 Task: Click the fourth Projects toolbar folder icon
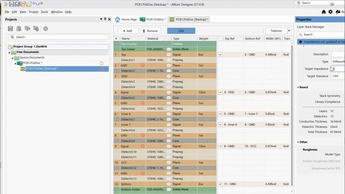point(36,29)
